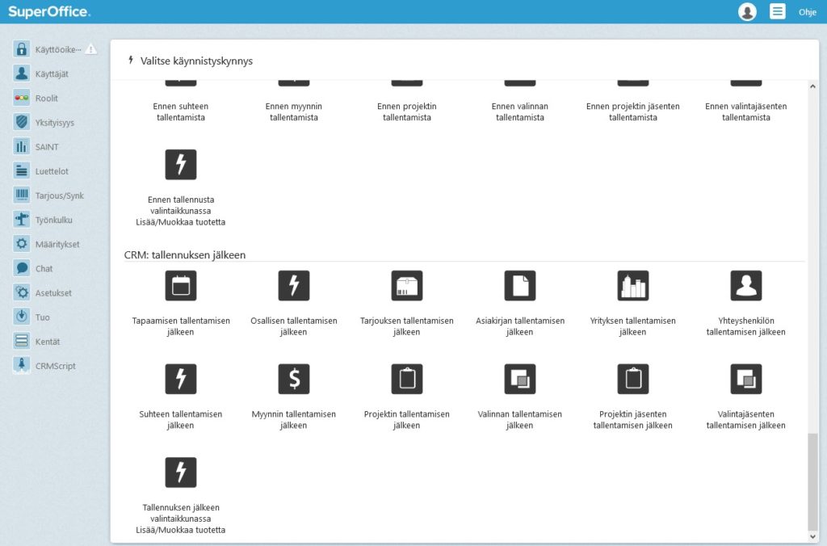Open the user profile icon in header

(747, 12)
